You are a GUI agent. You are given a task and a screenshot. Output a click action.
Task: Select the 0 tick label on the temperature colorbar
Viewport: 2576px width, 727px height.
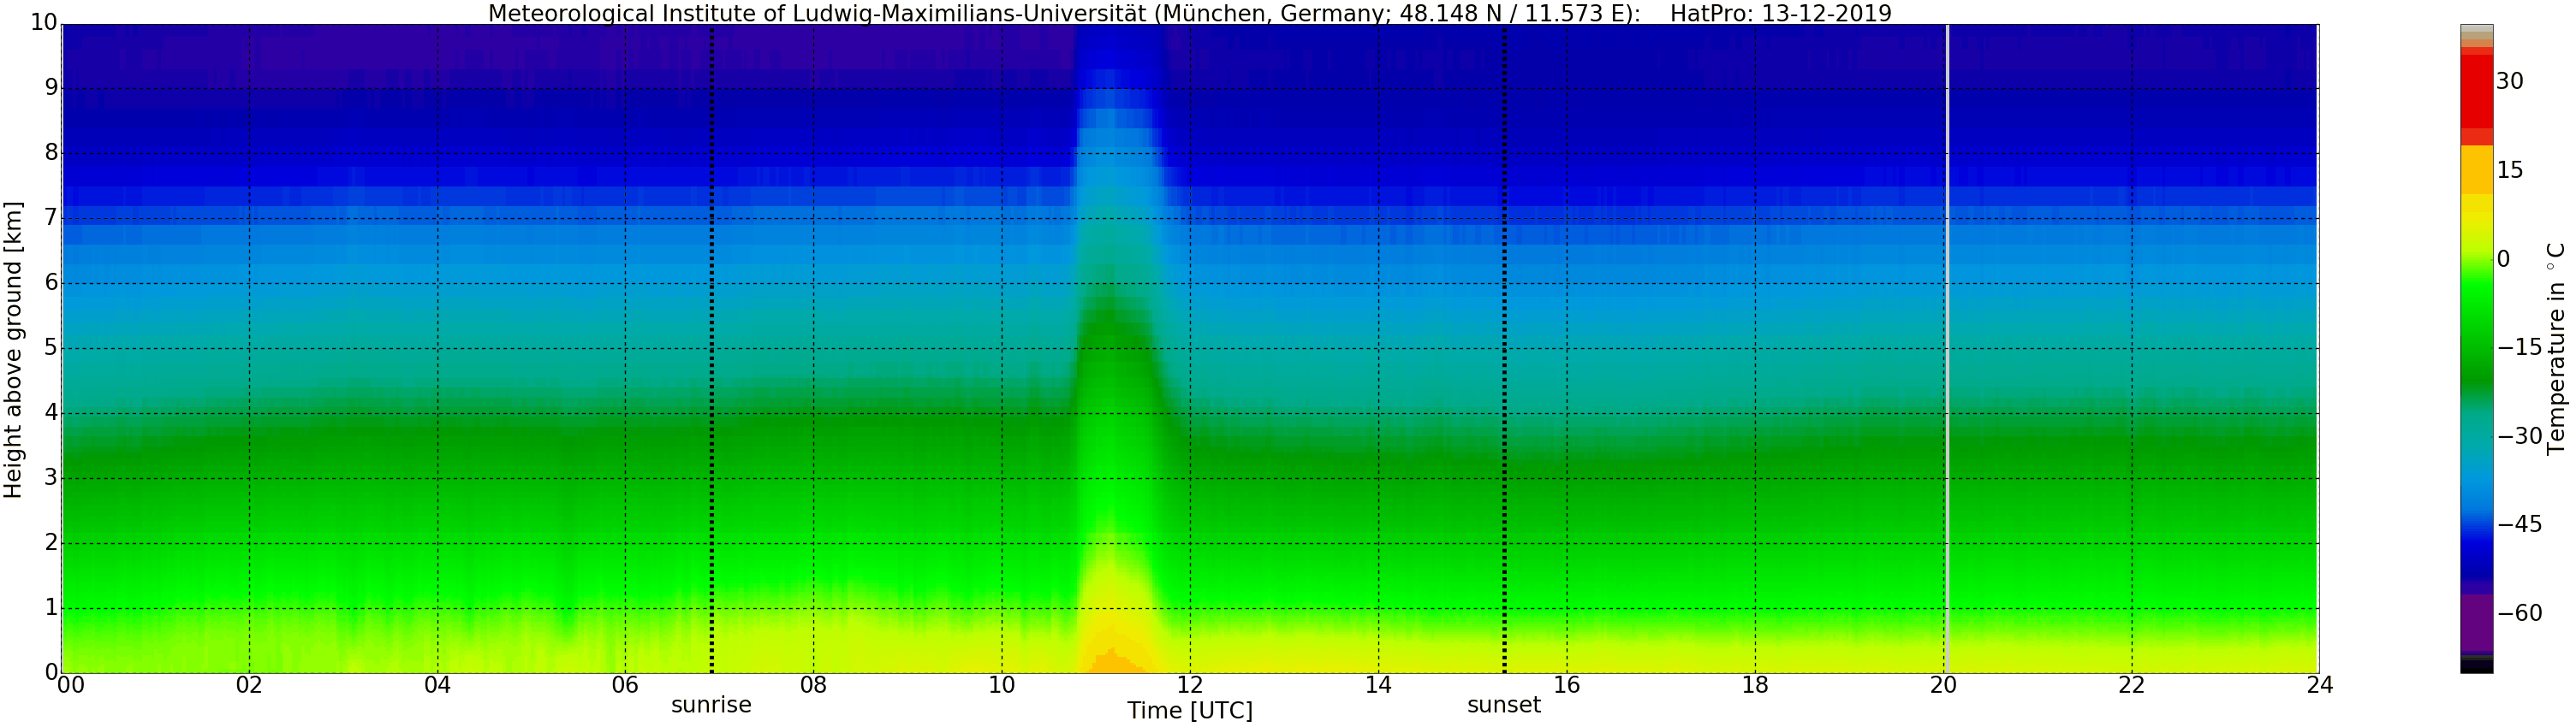[2503, 260]
